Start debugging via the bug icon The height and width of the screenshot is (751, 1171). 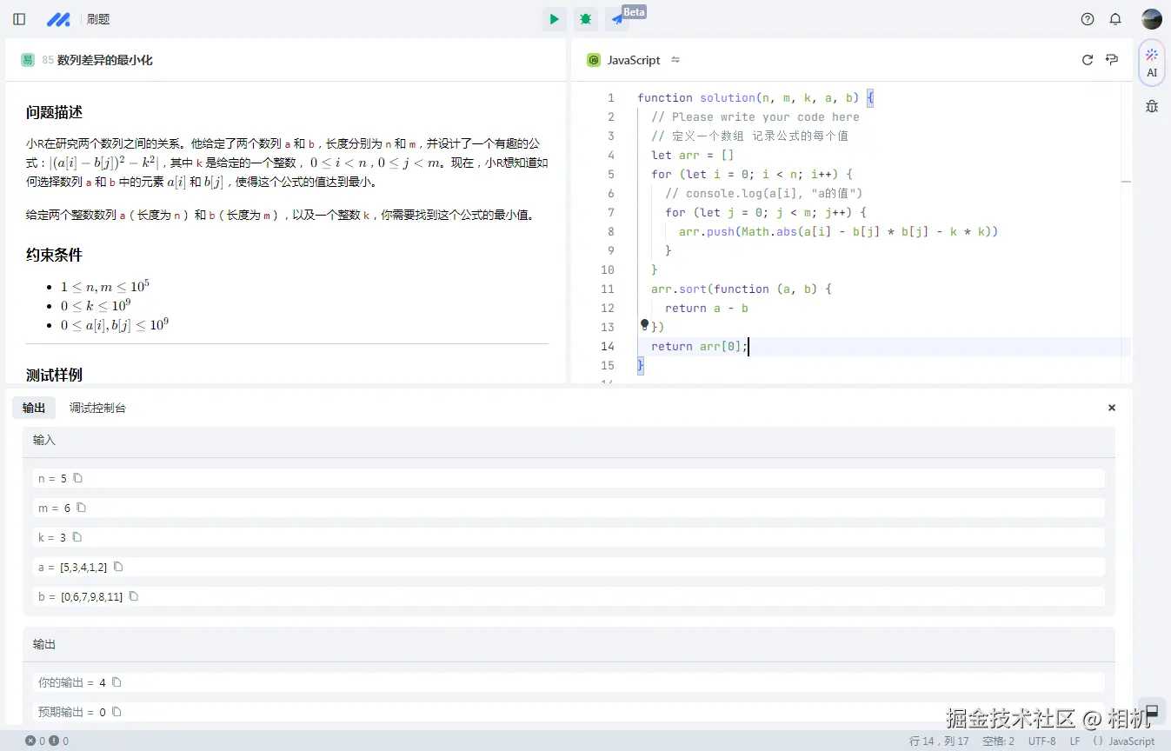[x=585, y=18]
